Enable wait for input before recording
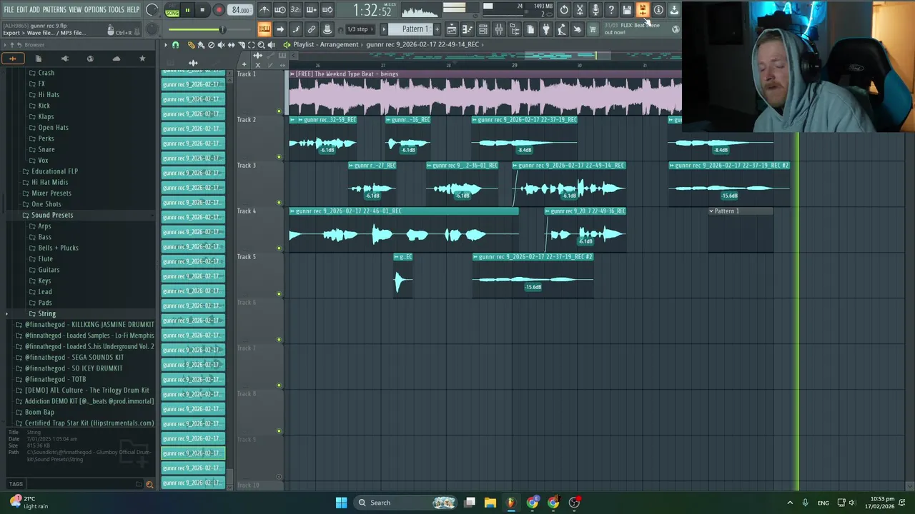The height and width of the screenshot is (514, 915). [x=280, y=10]
